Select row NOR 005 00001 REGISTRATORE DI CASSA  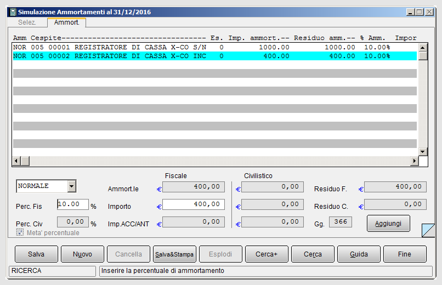click(x=215, y=47)
